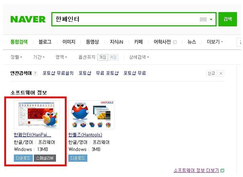Image resolution: width=243 pixels, height=177 pixels.
Task: Click the green 검색 button
Action: 228,19
